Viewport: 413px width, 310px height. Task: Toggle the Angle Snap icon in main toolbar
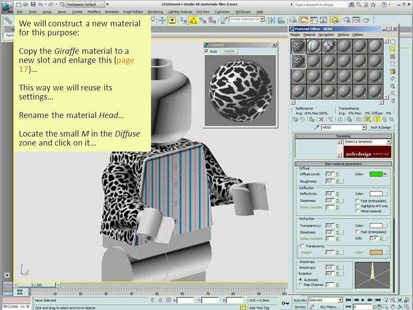tap(193, 20)
